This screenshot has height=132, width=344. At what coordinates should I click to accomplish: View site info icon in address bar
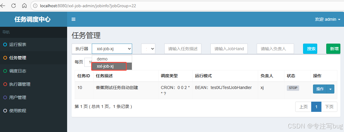pos(35,6)
